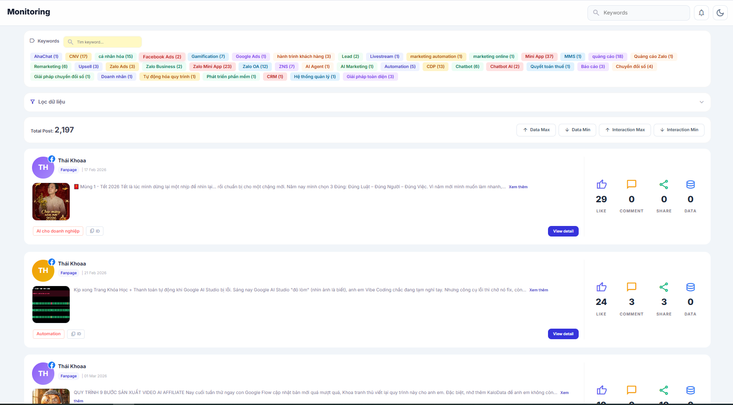Screen dimensions: 733x405
Task: Click the like icon on the first post
Action: [601, 184]
